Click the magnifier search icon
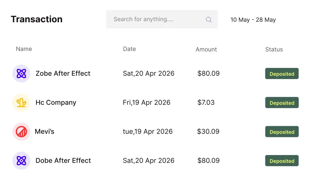Image resolution: width=321 pixels, height=174 pixels. pos(209,20)
